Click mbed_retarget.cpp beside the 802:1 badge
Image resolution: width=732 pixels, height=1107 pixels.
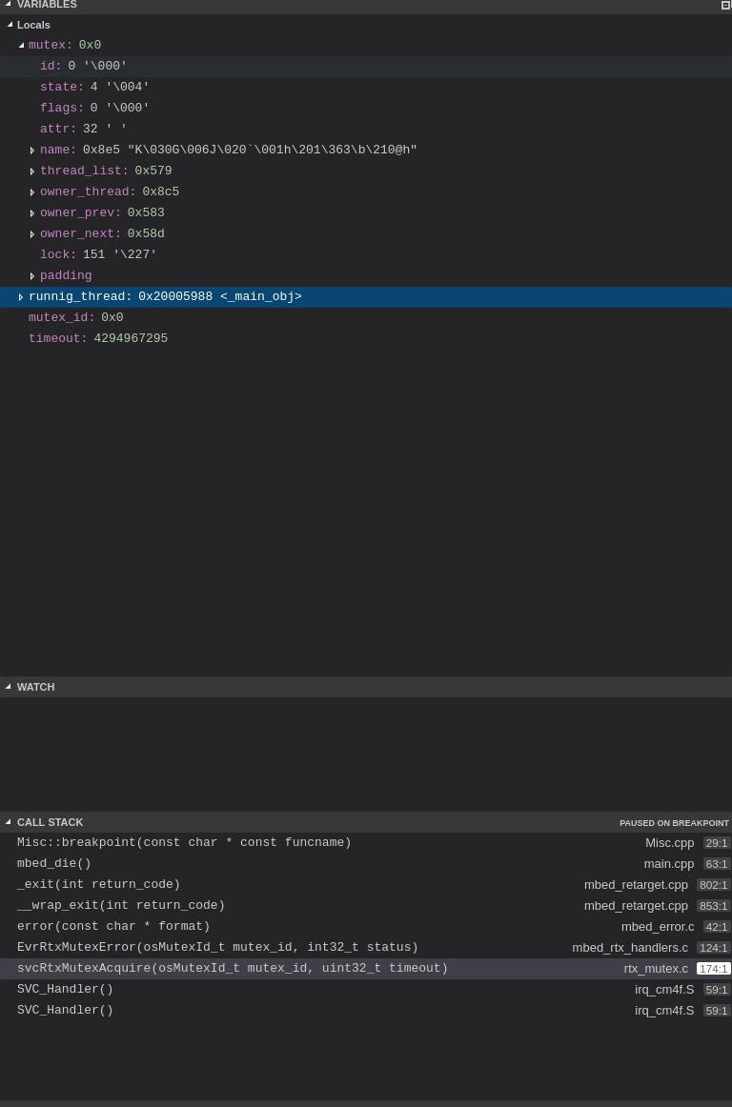coord(636,885)
